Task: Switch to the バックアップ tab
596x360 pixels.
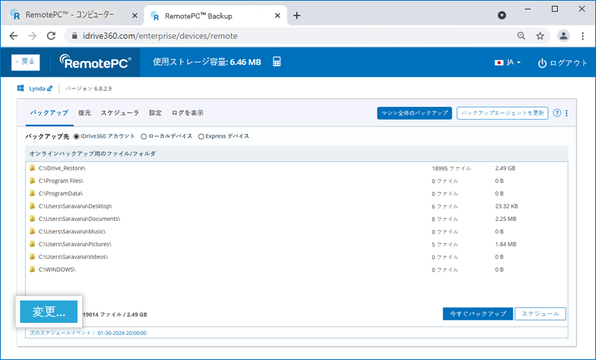Action: click(49, 112)
